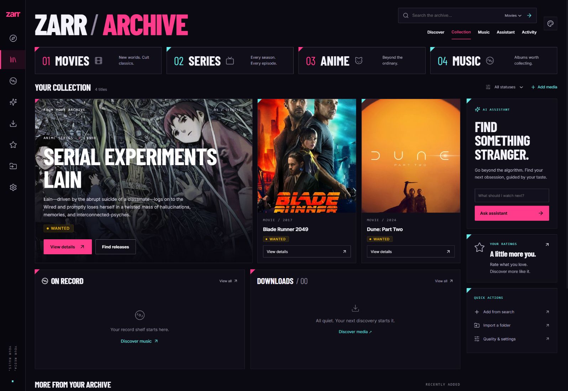The height and width of the screenshot is (391, 568).
Task: Switch to the Collection tab
Action: click(x=461, y=32)
